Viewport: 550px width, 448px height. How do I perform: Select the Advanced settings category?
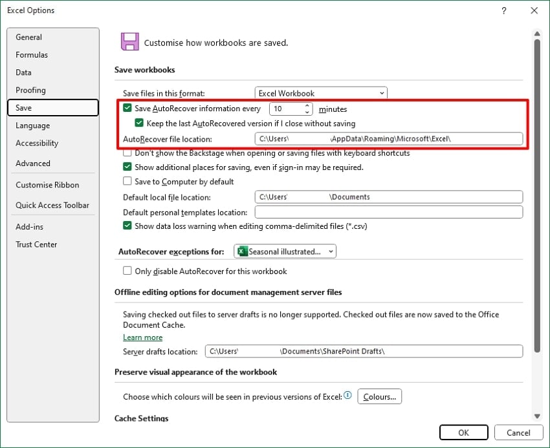click(x=32, y=163)
